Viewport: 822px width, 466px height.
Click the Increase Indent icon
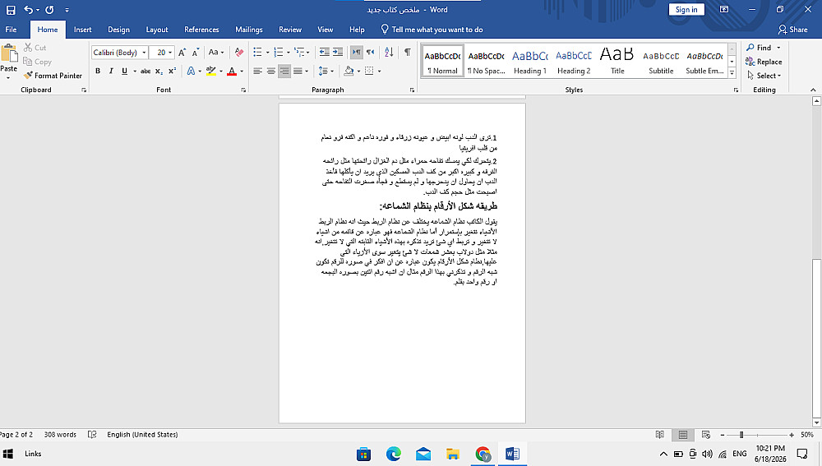(x=338, y=53)
